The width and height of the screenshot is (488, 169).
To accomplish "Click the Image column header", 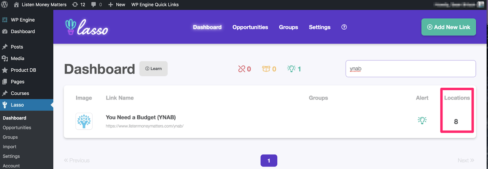I will pos(84,98).
